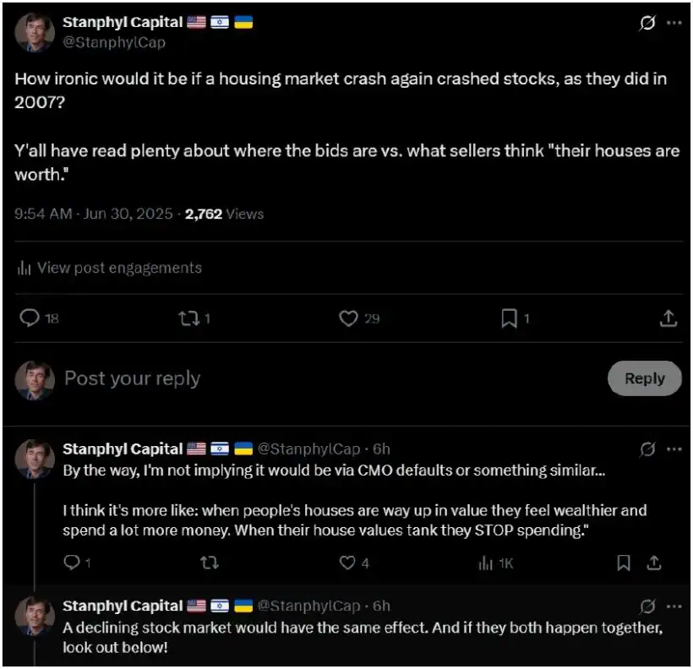The width and height of the screenshot is (693, 669).
Task: Reply to the CMO defaults reply
Action: [x=72, y=563]
